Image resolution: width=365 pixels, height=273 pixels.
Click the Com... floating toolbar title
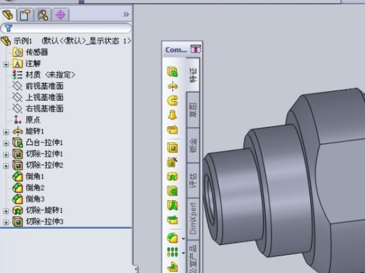(x=176, y=50)
